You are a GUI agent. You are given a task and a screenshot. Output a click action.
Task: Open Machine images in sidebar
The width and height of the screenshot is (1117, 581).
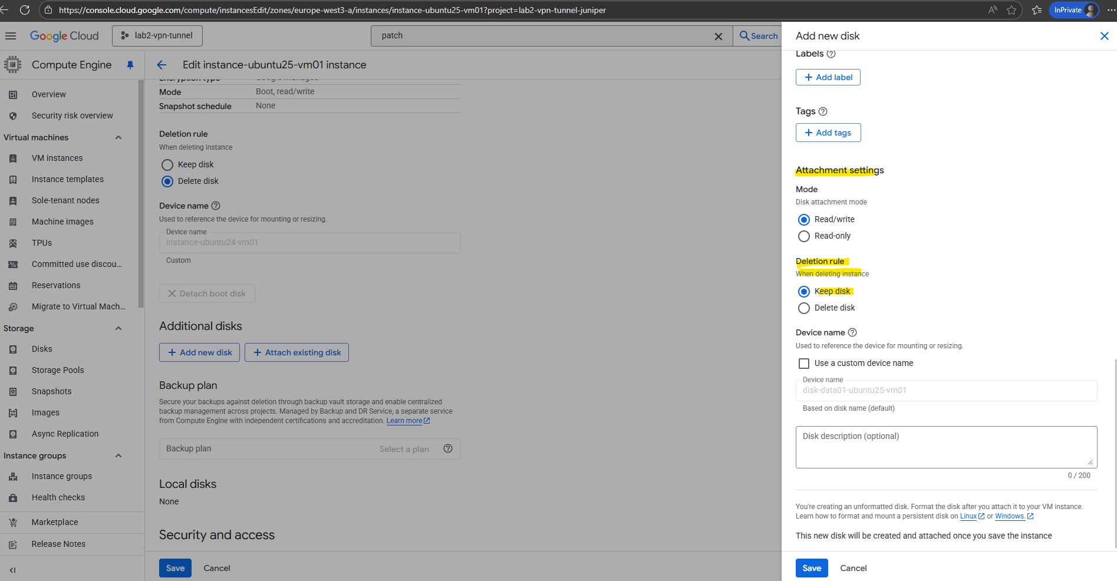coord(62,222)
